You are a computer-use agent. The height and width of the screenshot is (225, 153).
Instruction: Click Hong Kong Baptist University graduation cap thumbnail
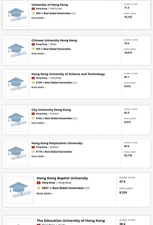tap(20, 190)
